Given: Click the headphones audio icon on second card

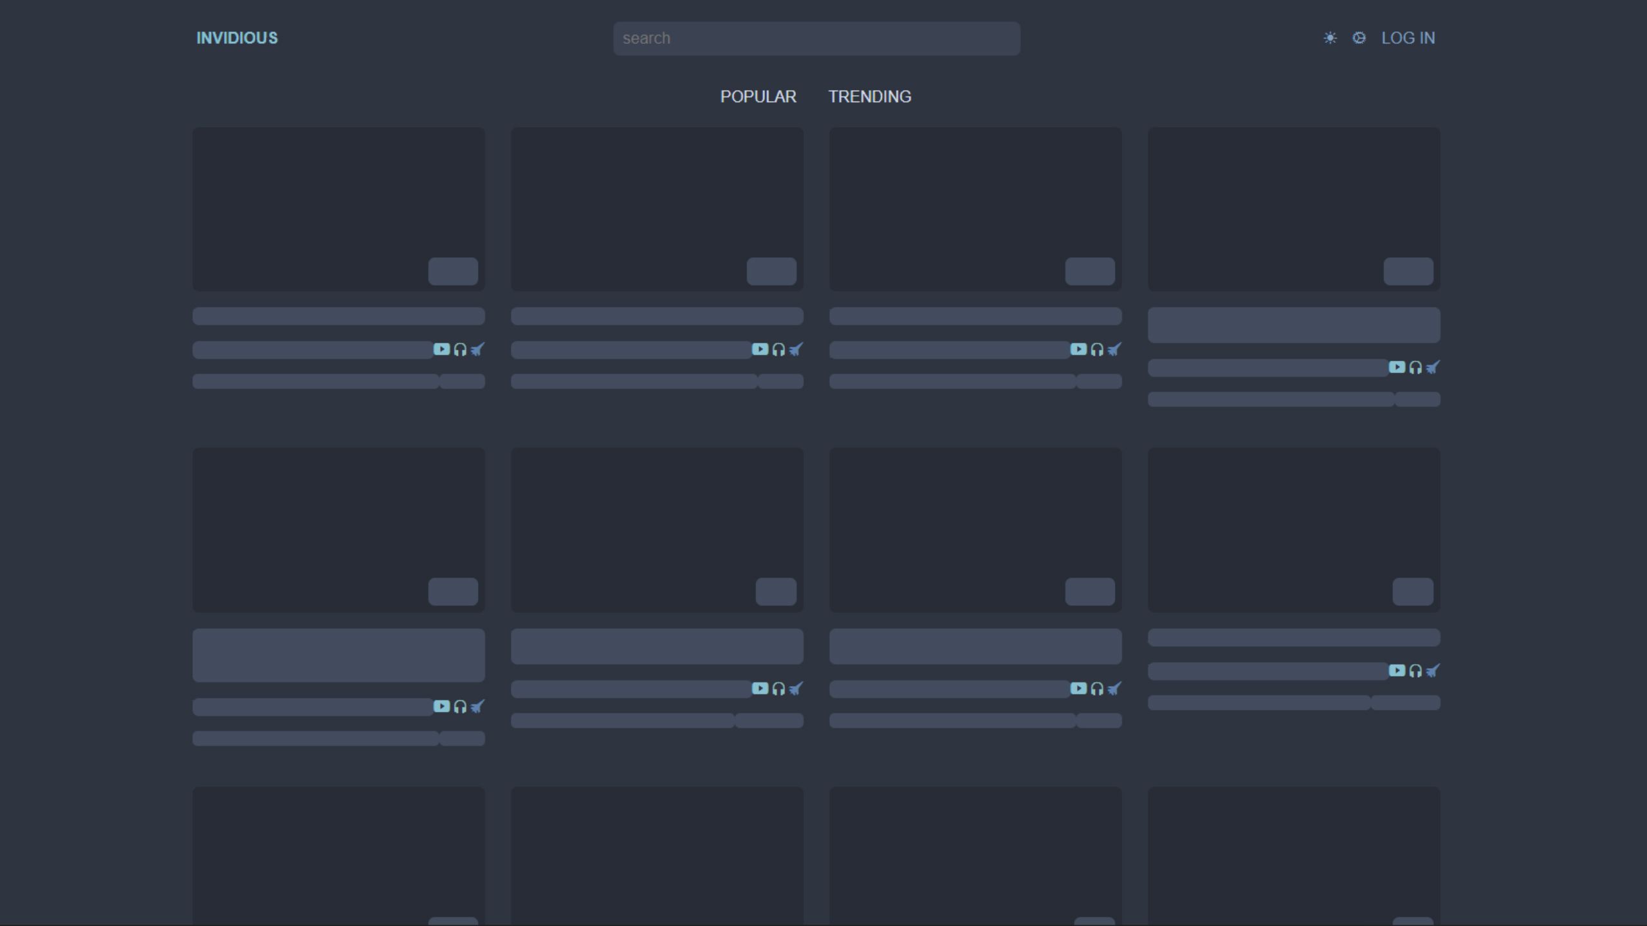Looking at the screenshot, I should tap(778, 349).
